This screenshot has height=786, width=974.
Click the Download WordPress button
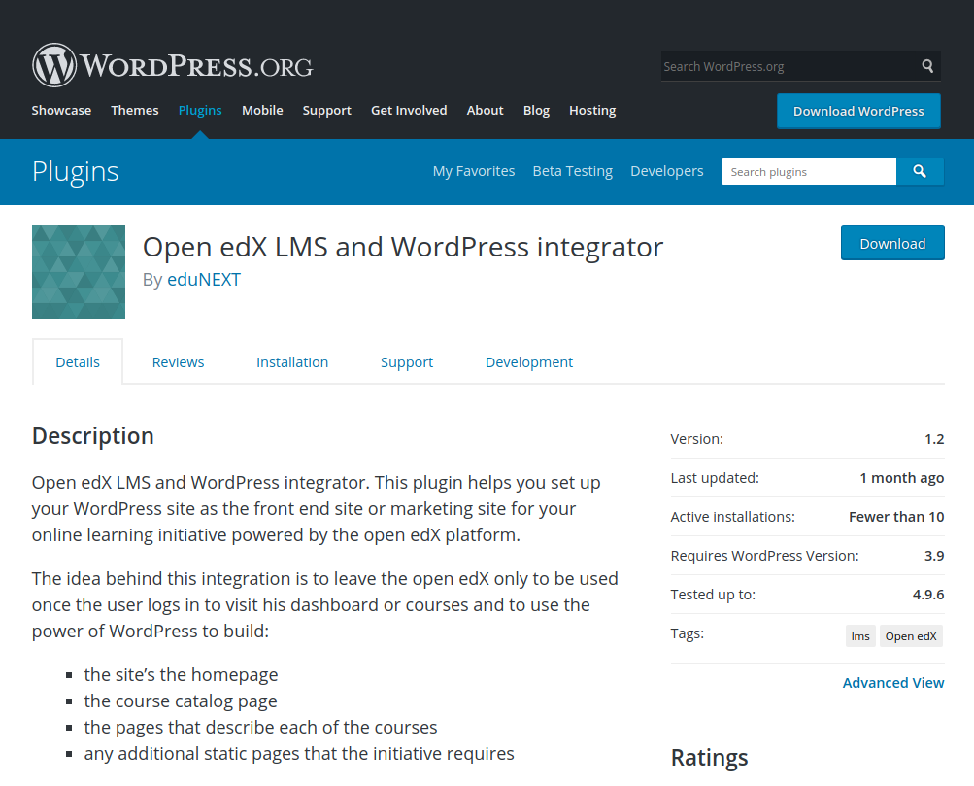coord(858,111)
